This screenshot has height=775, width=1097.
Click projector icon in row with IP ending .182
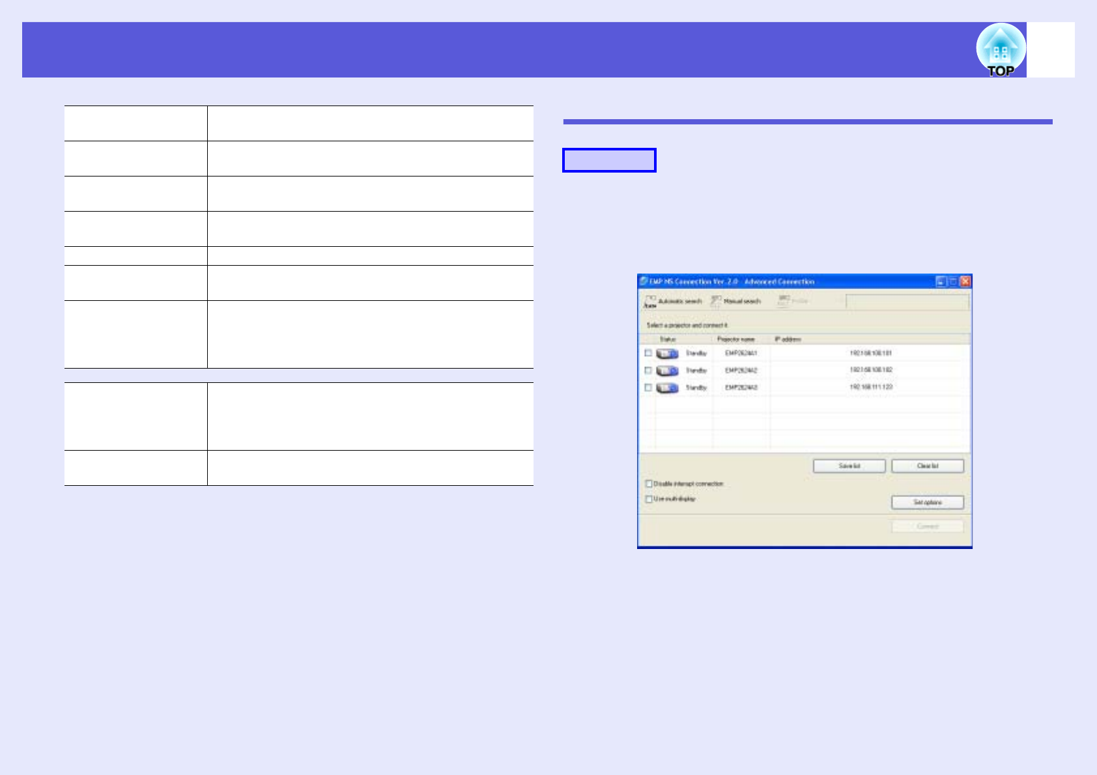pos(667,371)
